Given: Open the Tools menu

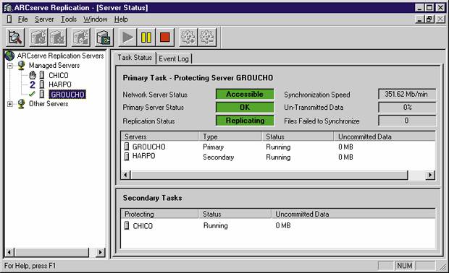Looking at the screenshot, I should [69, 19].
